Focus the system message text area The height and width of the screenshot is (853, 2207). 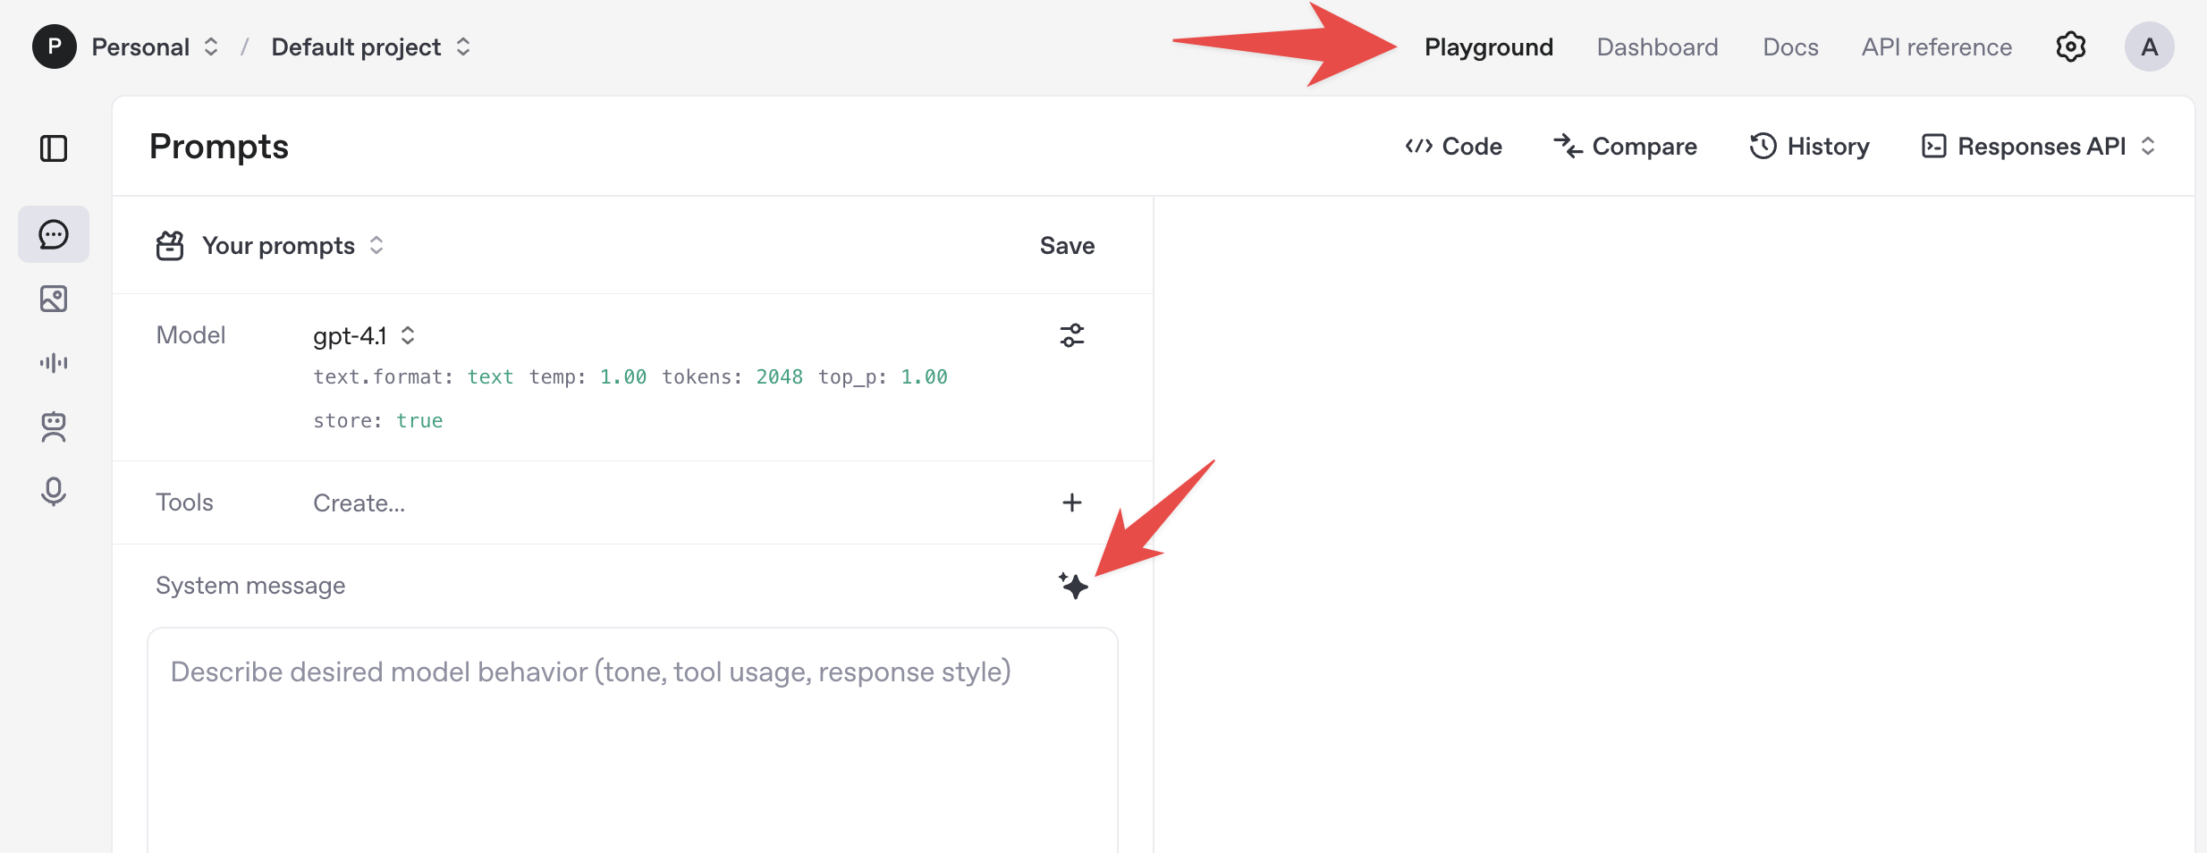point(633,740)
